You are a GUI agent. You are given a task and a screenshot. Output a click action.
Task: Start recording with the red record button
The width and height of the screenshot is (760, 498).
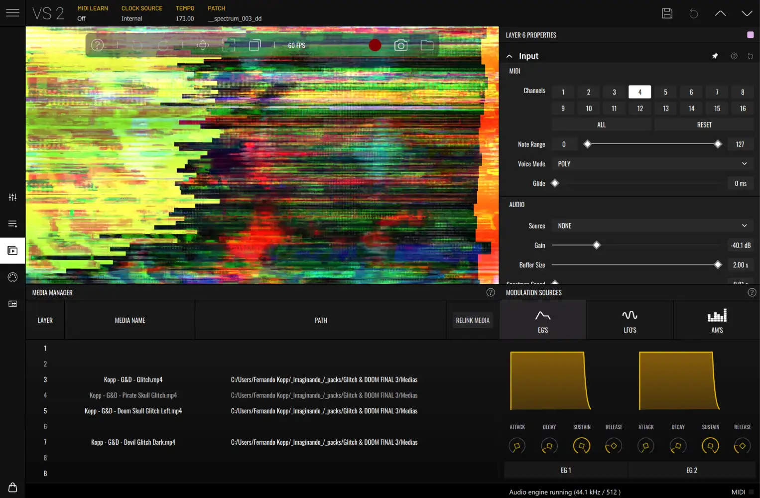pyautogui.click(x=375, y=45)
